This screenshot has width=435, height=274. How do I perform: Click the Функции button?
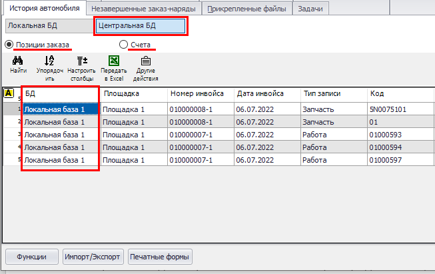[31, 257]
